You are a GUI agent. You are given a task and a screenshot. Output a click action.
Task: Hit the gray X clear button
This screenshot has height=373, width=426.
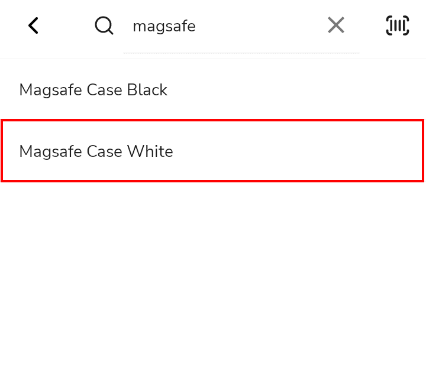coord(336,25)
